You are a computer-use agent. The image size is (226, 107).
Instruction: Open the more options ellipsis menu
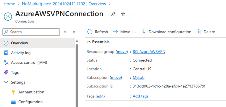133,14
